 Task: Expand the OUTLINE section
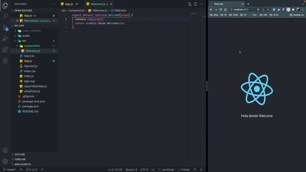(34, 154)
